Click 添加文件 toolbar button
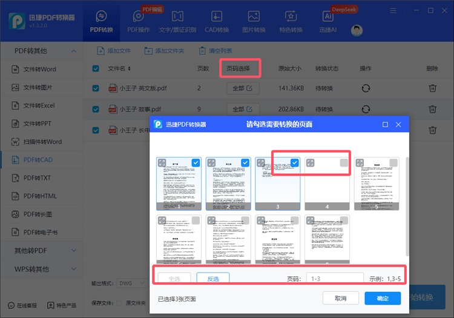Screen dimensions: 454x318 114,51
